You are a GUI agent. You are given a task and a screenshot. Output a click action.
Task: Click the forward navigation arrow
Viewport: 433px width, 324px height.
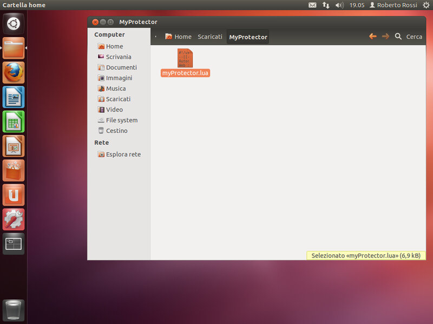[x=385, y=36]
